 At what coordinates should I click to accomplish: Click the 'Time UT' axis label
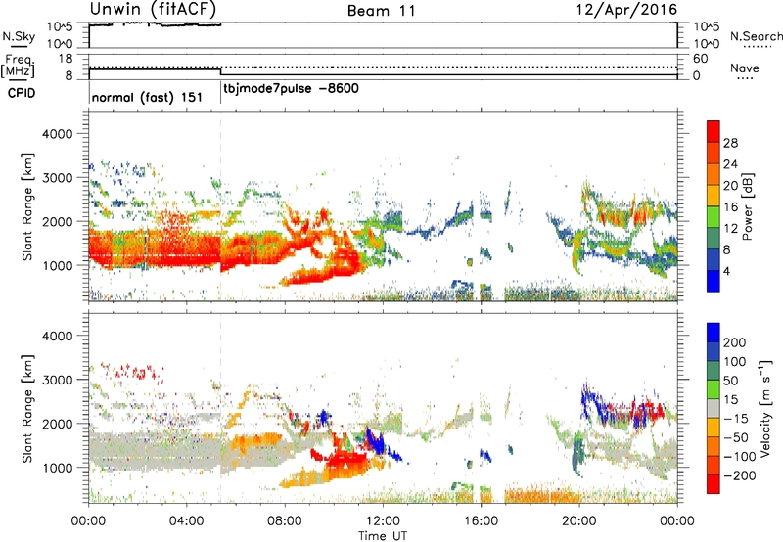383,536
